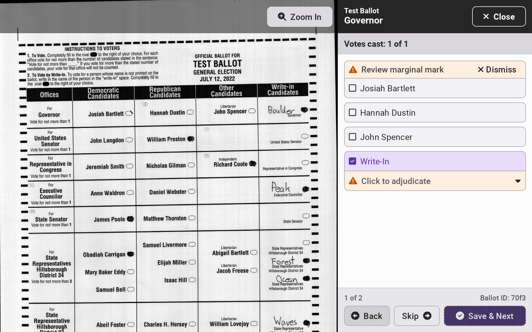The height and width of the screenshot is (332, 532).
Task: Check the Josiah Bartlett checkbox
Action: (352, 88)
